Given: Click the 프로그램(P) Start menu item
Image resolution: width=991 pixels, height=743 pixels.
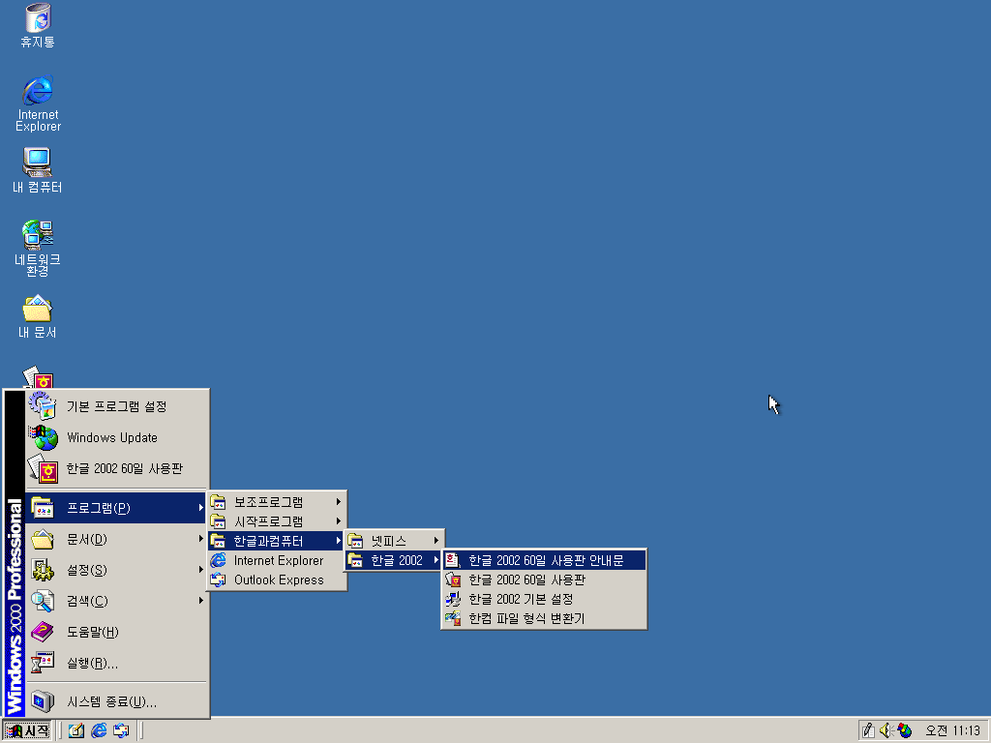Looking at the screenshot, I should [117, 508].
